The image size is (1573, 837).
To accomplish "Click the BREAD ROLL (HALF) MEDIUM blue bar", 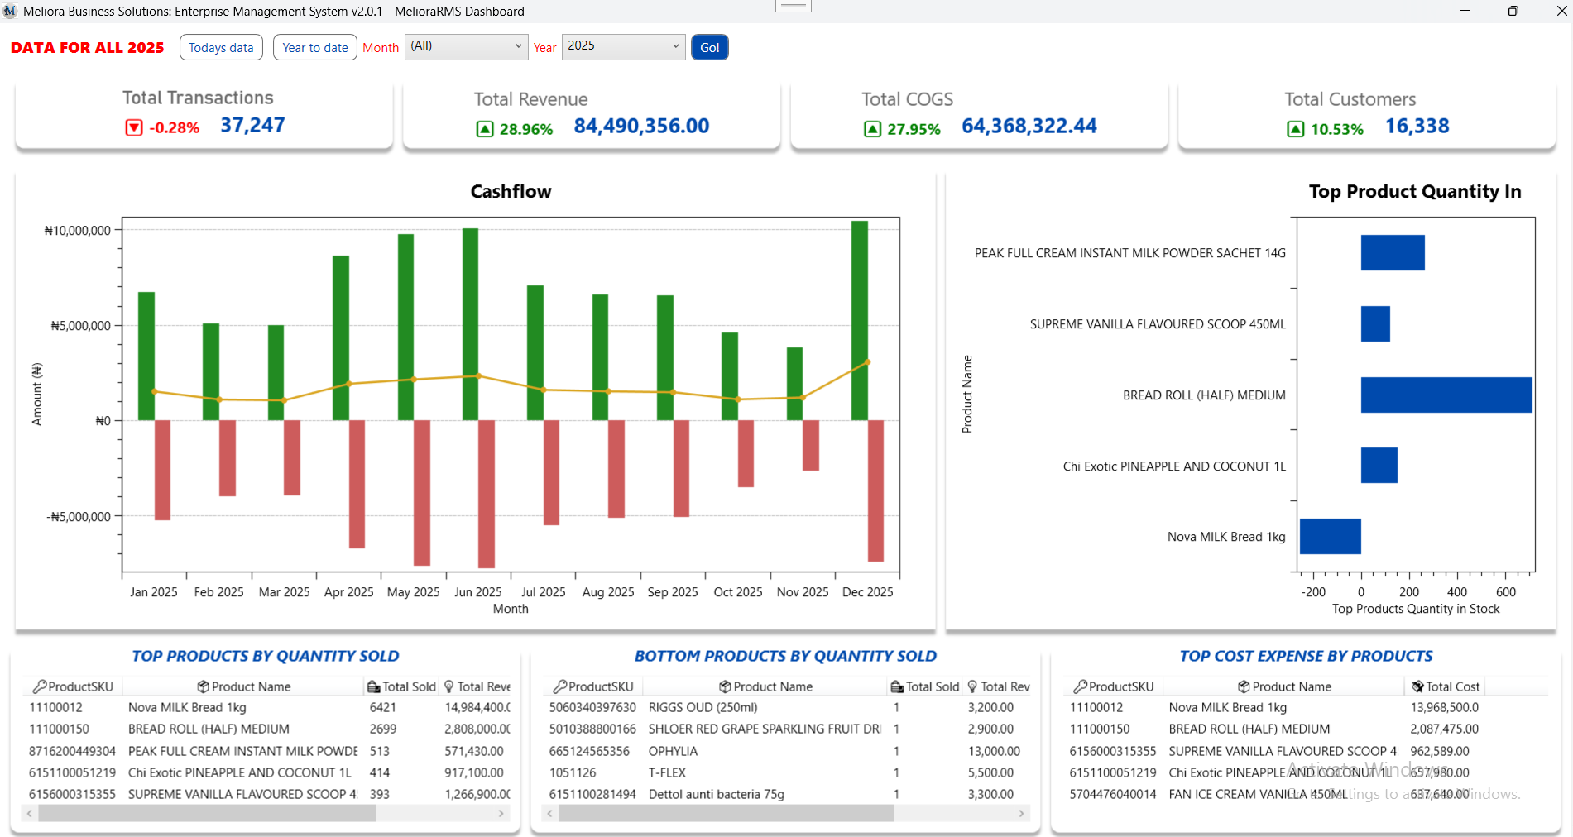I will tap(1446, 395).
